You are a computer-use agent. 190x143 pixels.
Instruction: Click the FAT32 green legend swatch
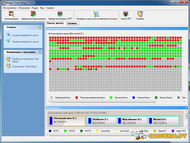coord(65,131)
